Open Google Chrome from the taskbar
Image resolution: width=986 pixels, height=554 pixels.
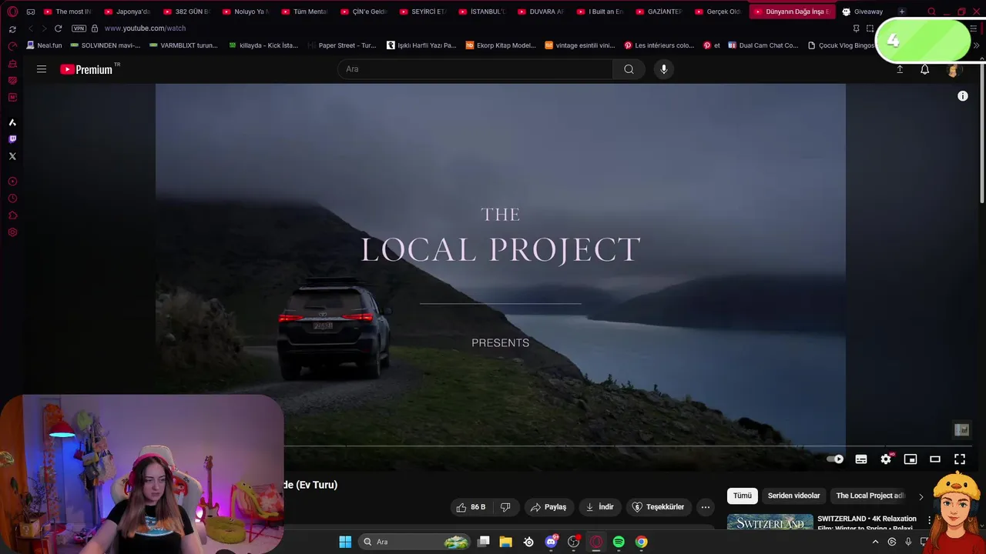pyautogui.click(x=641, y=542)
